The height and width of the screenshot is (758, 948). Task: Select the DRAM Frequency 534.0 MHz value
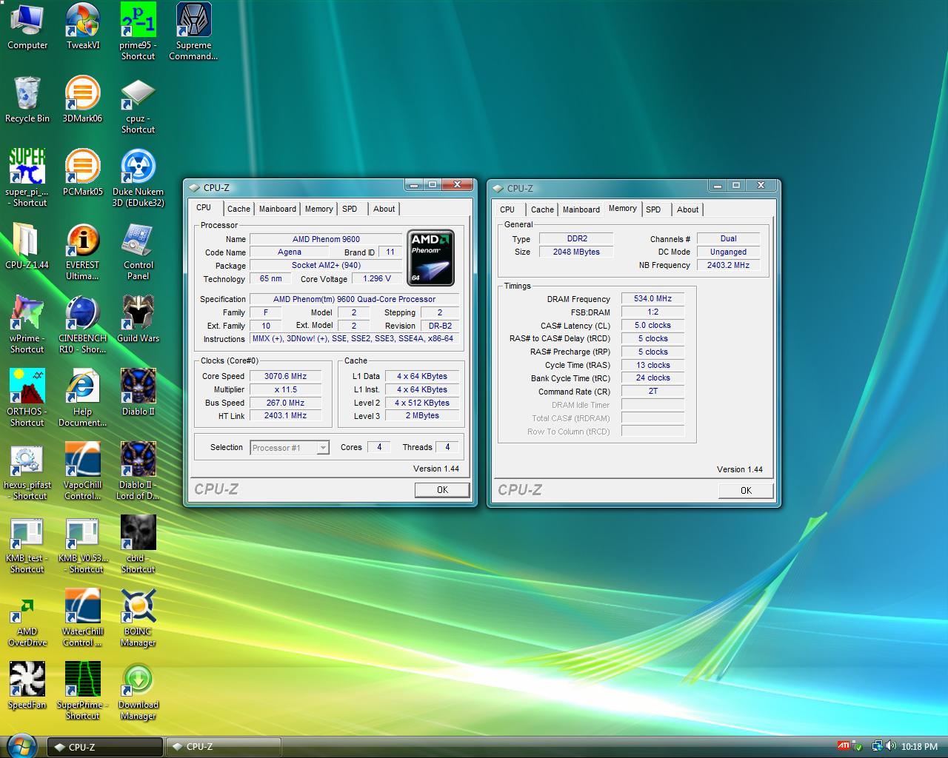[652, 298]
